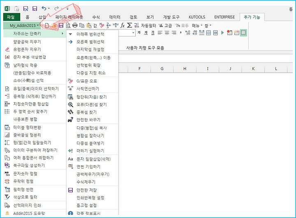
Task: Click the comma style icon
Action: [180, 33]
